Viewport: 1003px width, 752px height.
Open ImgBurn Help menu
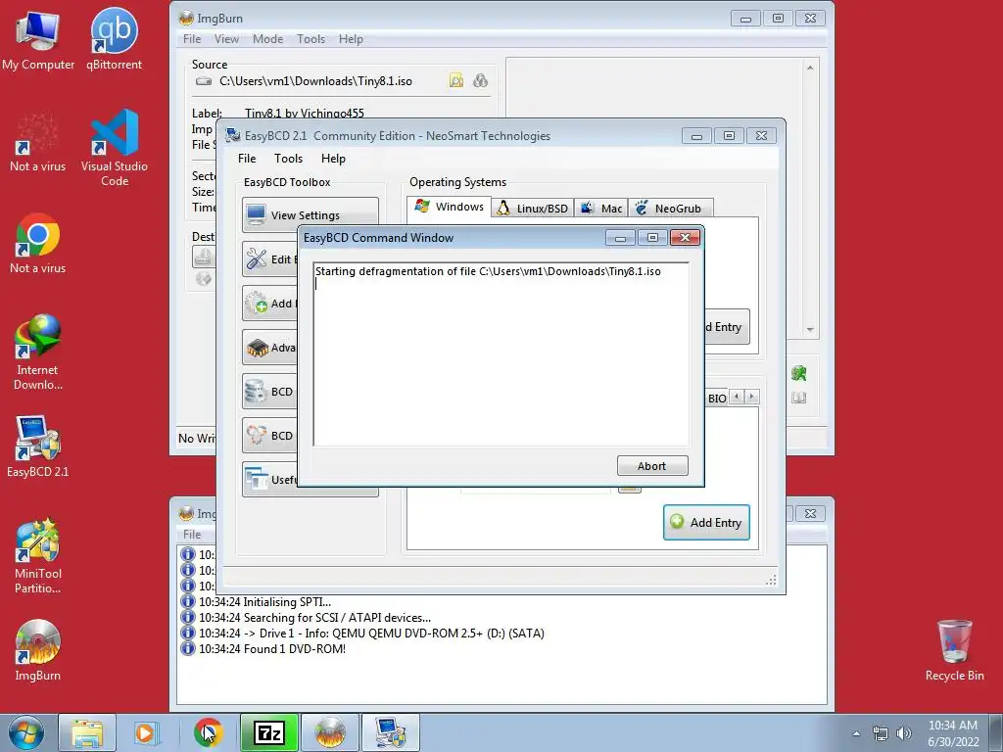[351, 39]
